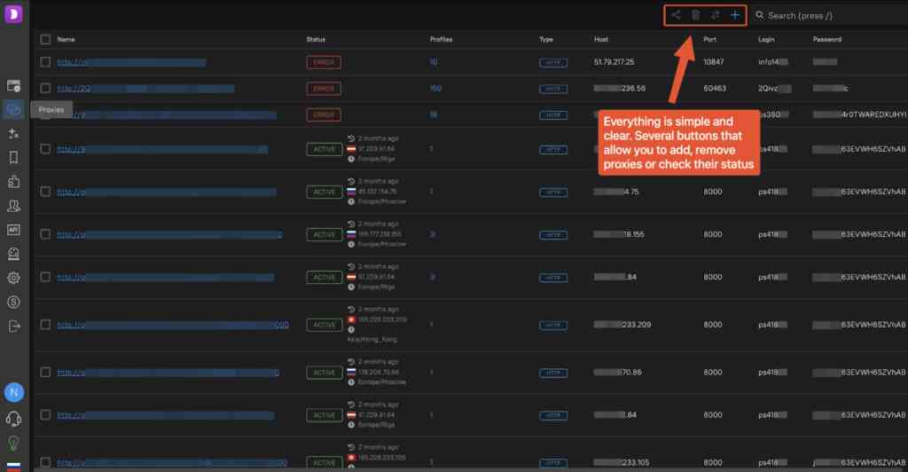Screen dimensions: 908x472
Task: Open the settings gear in the sidebar
Action: click(13, 278)
